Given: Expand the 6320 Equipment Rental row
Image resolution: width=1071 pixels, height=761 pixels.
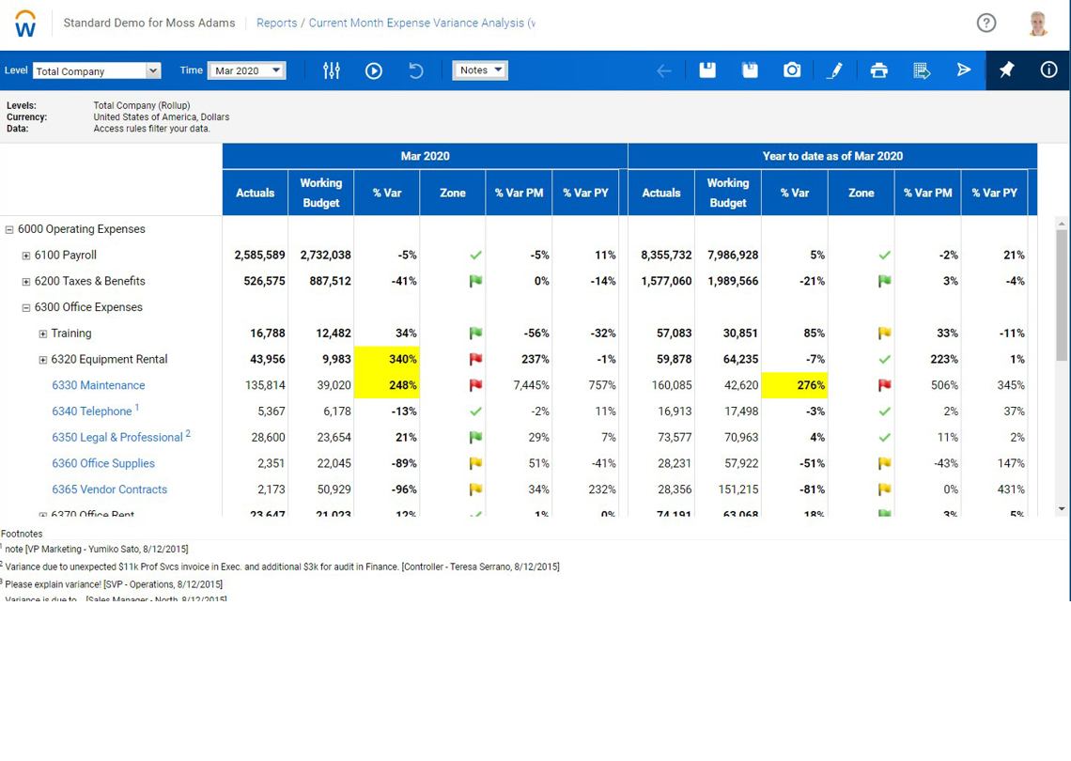Looking at the screenshot, I should [43, 360].
